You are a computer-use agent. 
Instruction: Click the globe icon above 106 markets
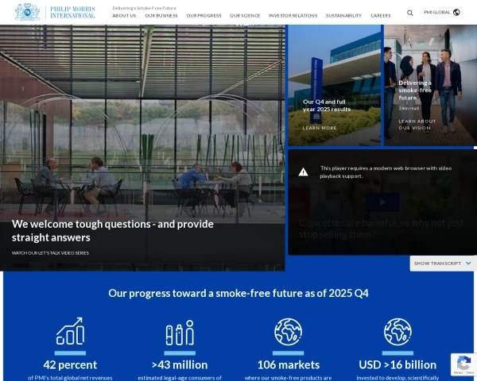[288, 332]
